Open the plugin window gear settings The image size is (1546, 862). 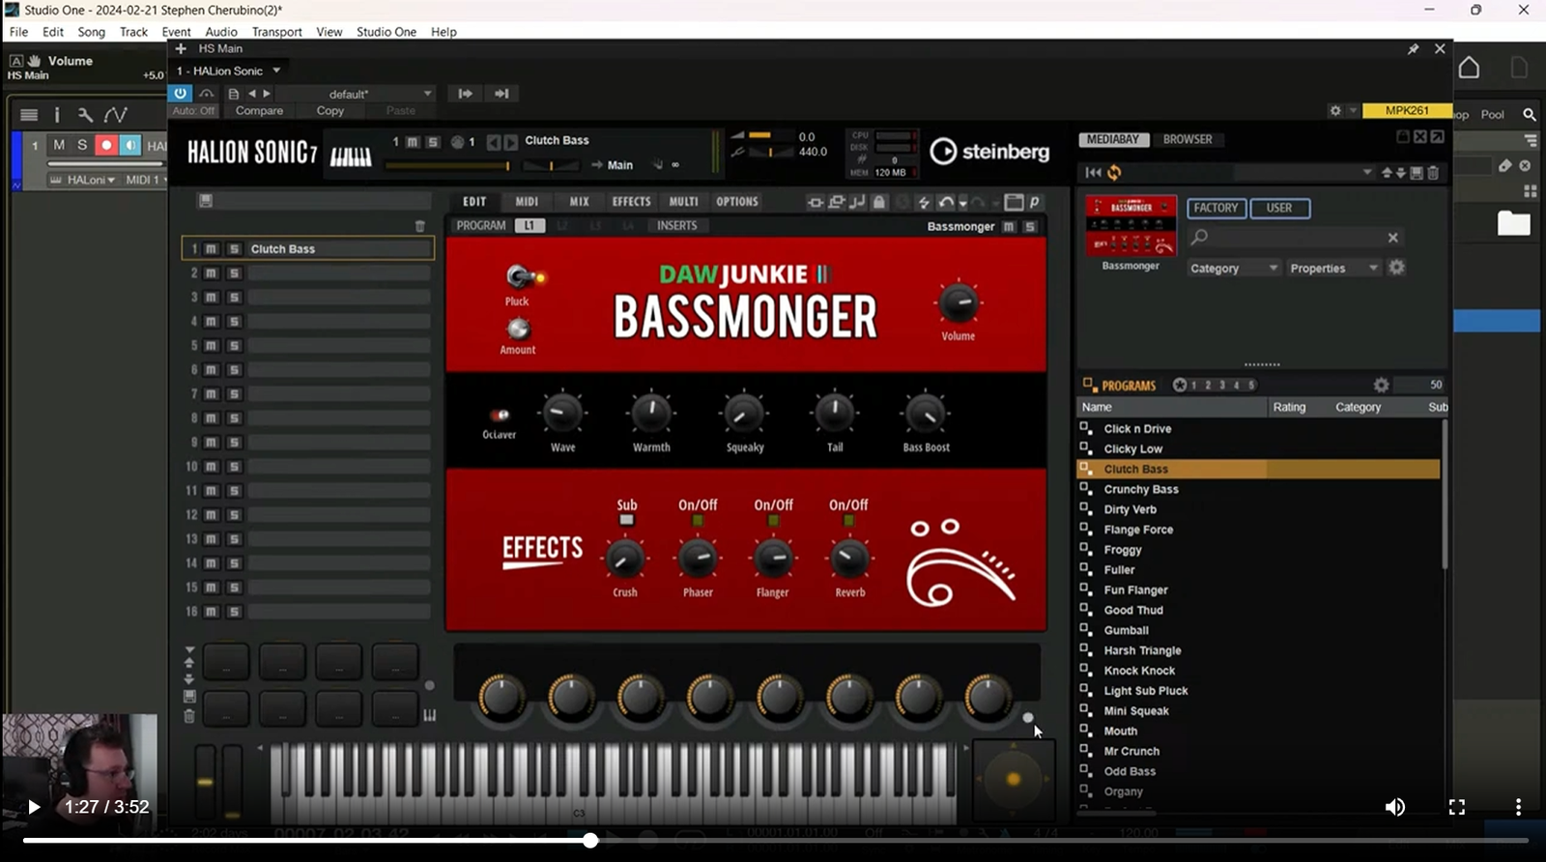(1335, 111)
